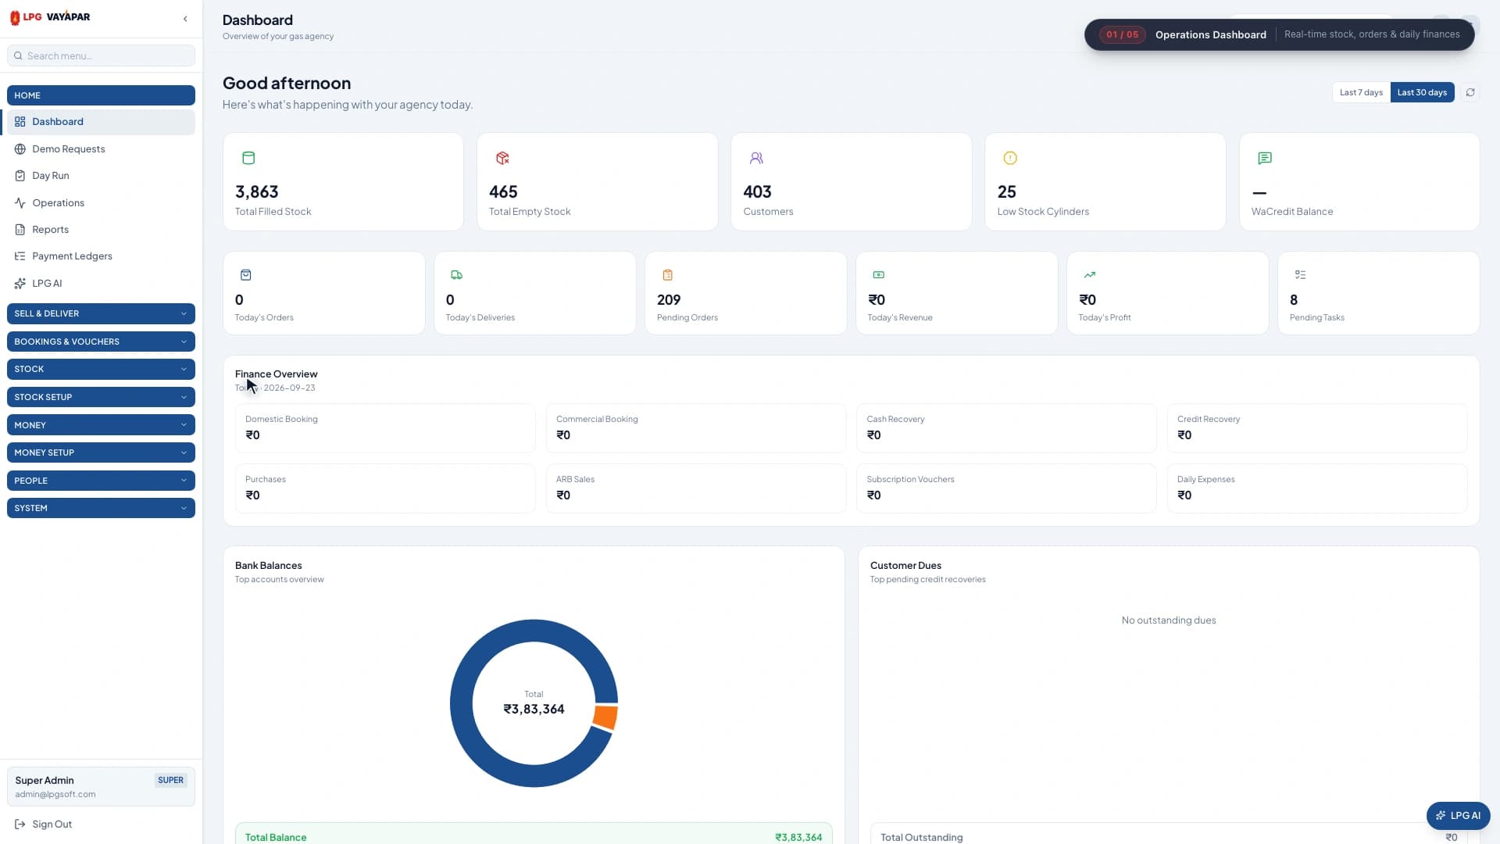Click the Customers people icon
This screenshot has height=844, width=1500.
pyautogui.click(x=756, y=158)
